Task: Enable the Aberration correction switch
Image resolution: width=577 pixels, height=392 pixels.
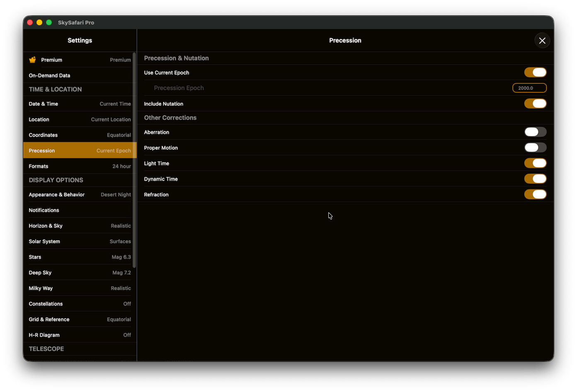Action: tap(535, 132)
